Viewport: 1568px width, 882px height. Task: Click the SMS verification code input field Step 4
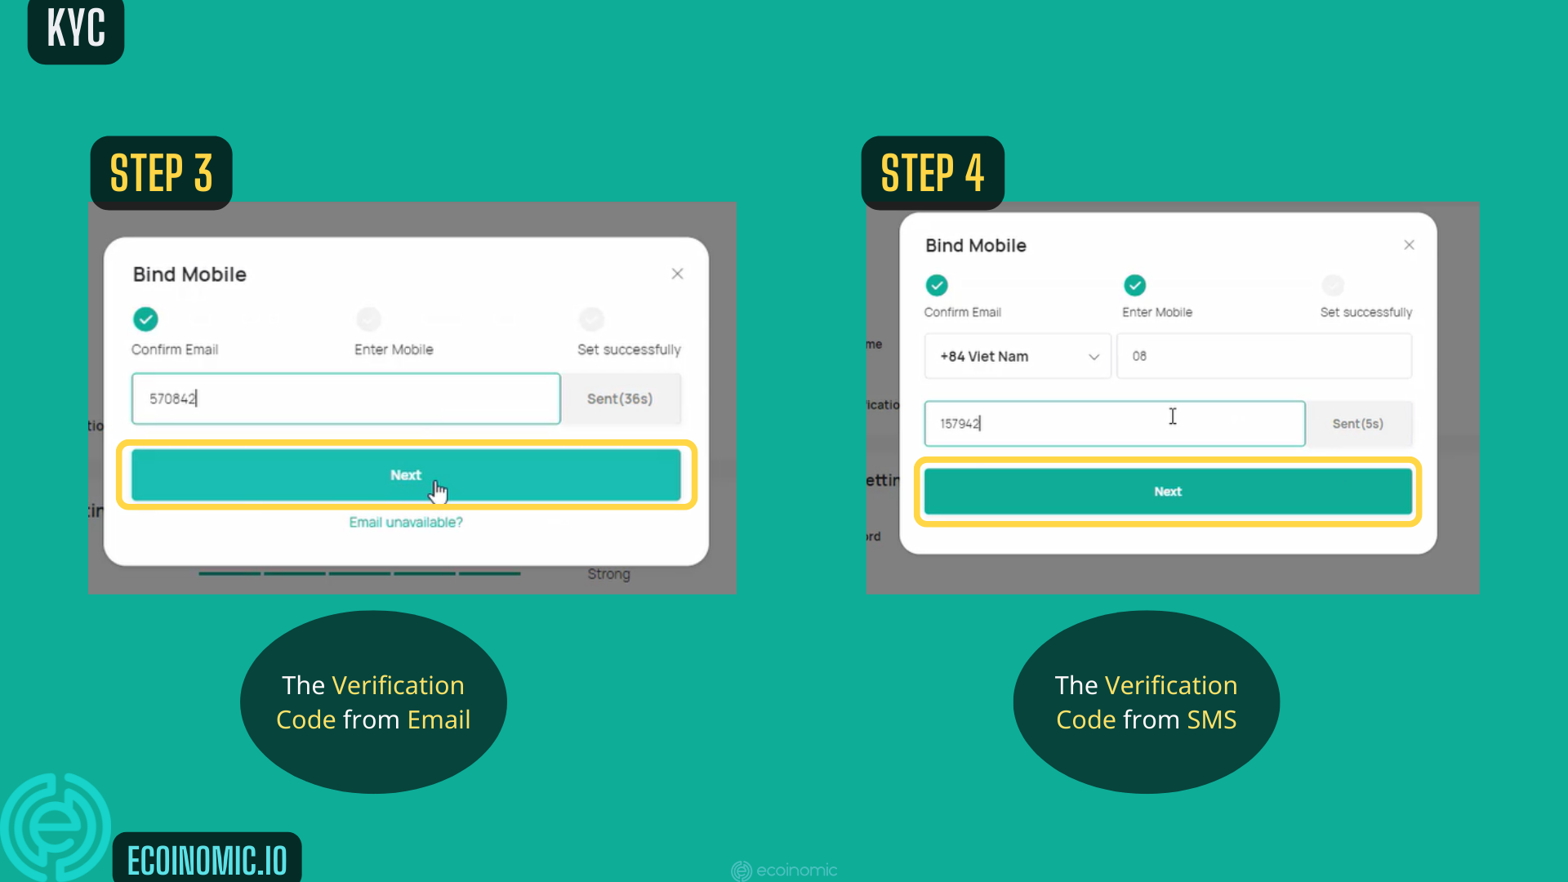click(x=1115, y=422)
